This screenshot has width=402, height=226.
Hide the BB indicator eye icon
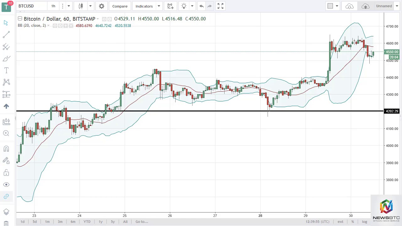[55, 26]
